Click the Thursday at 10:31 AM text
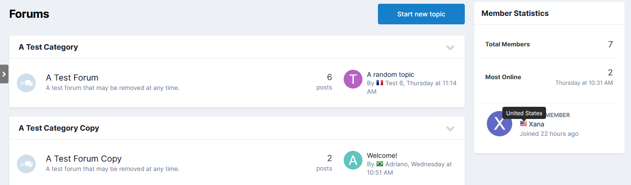This screenshot has width=631, height=185. click(x=584, y=83)
